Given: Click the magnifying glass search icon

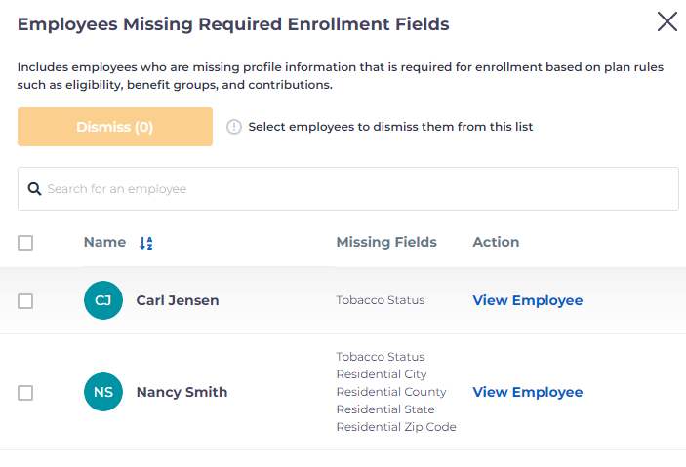Looking at the screenshot, I should [x=34, y=189].
